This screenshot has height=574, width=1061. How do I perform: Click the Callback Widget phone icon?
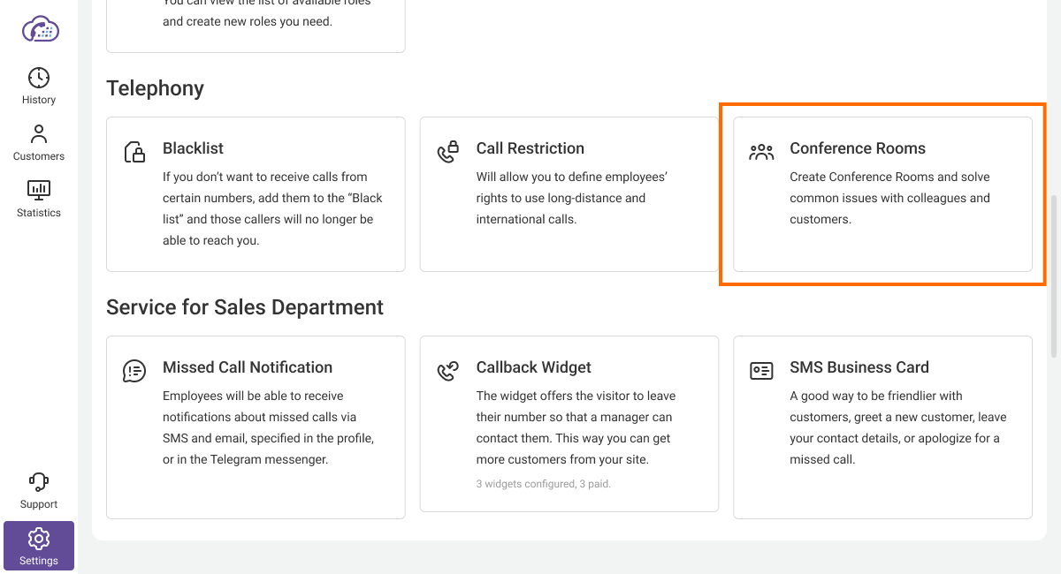click(x=448, y=371)
